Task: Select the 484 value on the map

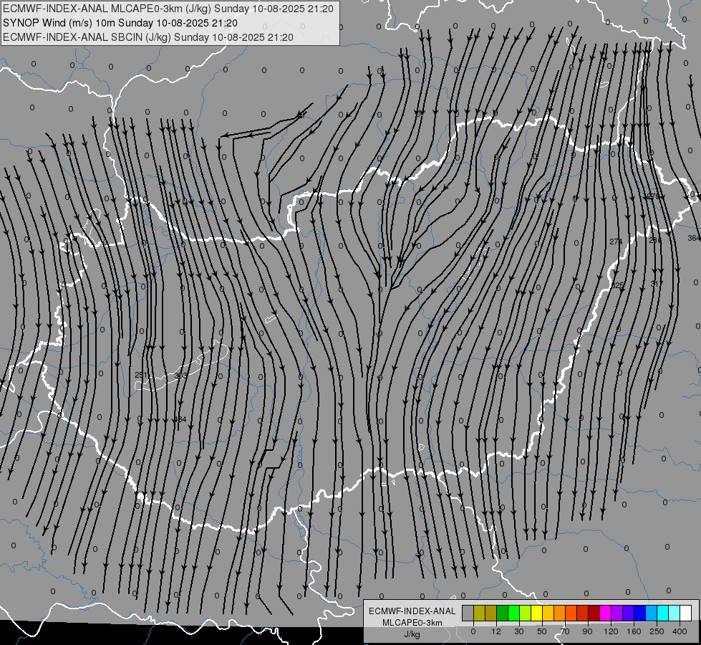Action: (x=180, y=419)
